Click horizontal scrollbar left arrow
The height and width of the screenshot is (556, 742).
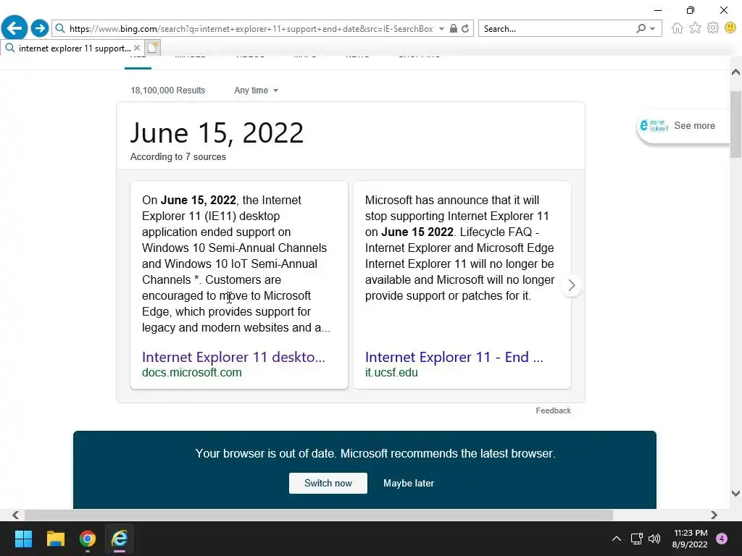pos(16,515)
